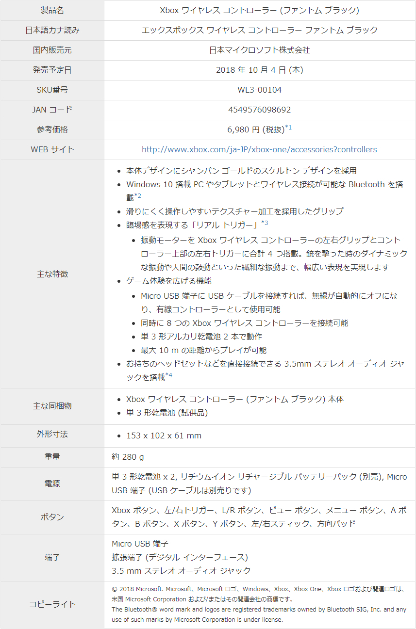Follow footnote *4 after the audio jack feature
The image size is (416, 629).
click(169, 375)
